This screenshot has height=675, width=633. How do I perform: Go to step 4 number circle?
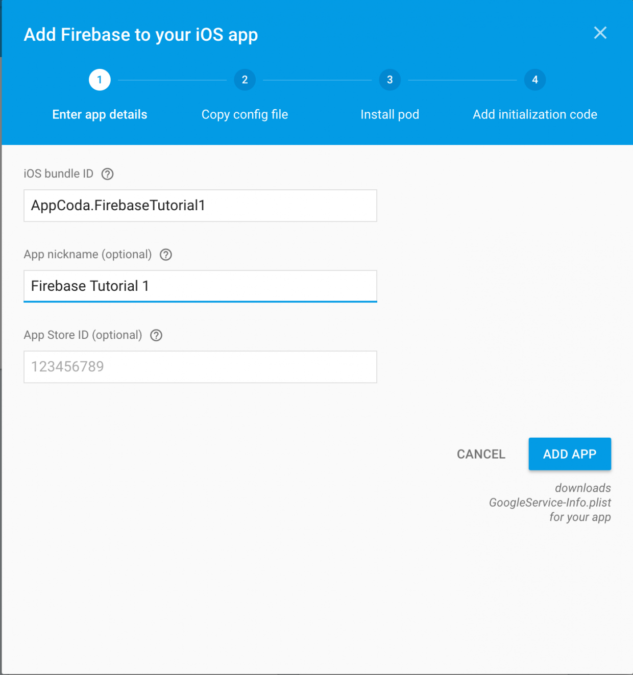[535, 80]
